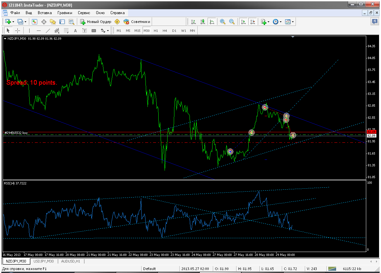Select the equidistant channel tool
Viewport: 381px width, 273px height.
pos(57,31)
